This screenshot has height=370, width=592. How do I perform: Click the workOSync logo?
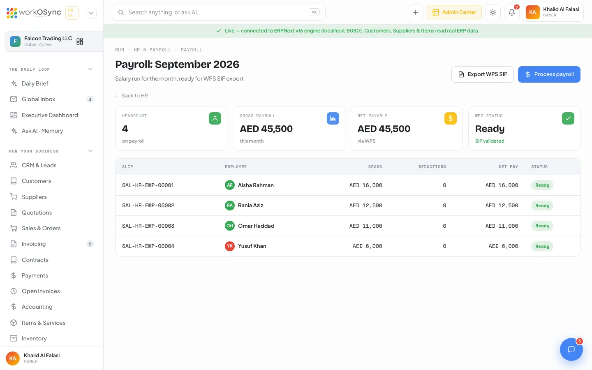click(x=34, y=13)
